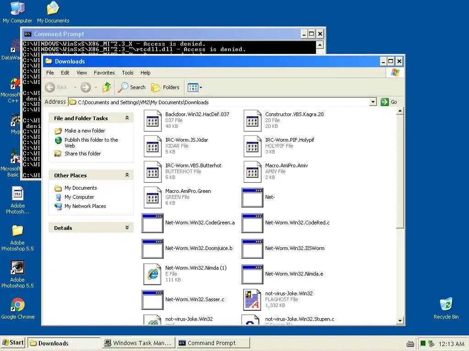Open Back history dropdown arrow
The height and width of the screenshot is (351, 469).
coord(75,87)
